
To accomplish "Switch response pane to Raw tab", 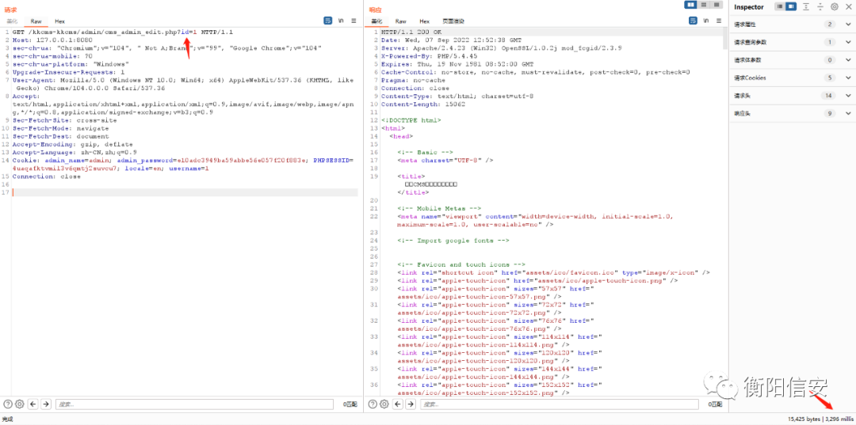I will click(x=401, y=21).
